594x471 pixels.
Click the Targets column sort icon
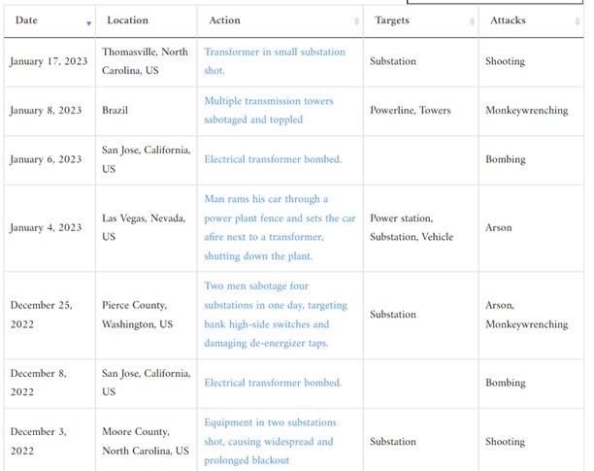(x=472, y=21)
